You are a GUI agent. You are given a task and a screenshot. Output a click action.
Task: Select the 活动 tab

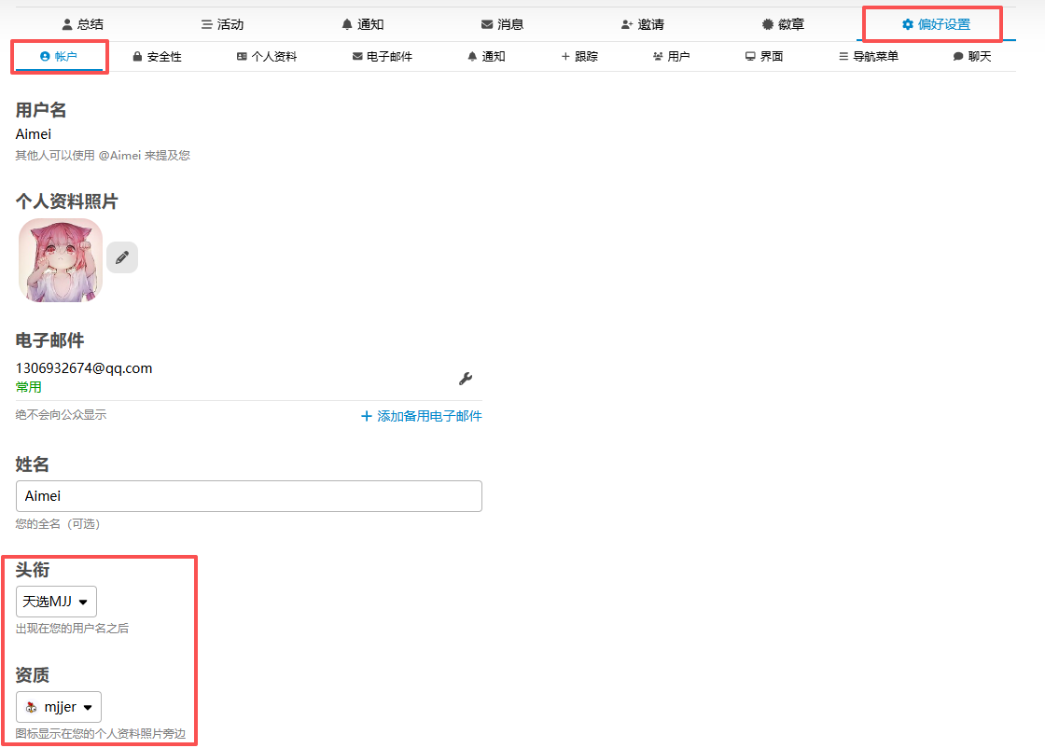point(222,24)
